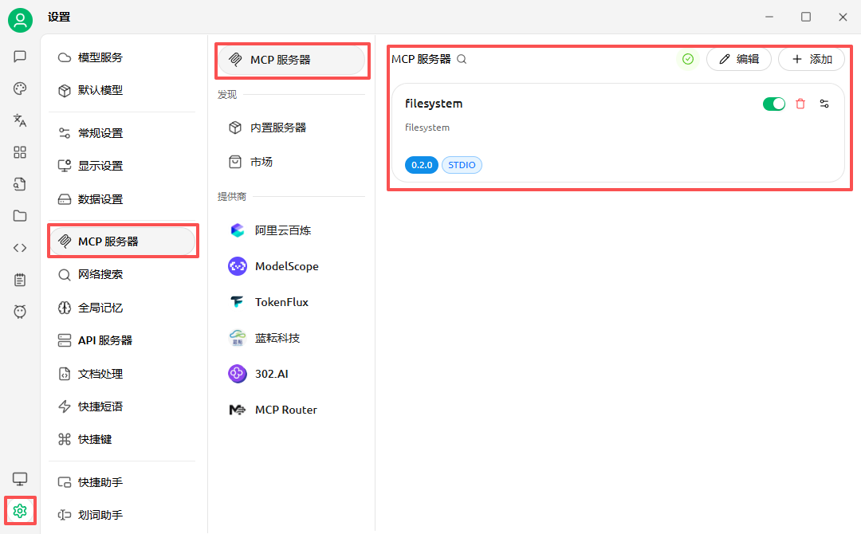Select the ModelScope provider
The image size is (861, 534).
coord(286,266)
